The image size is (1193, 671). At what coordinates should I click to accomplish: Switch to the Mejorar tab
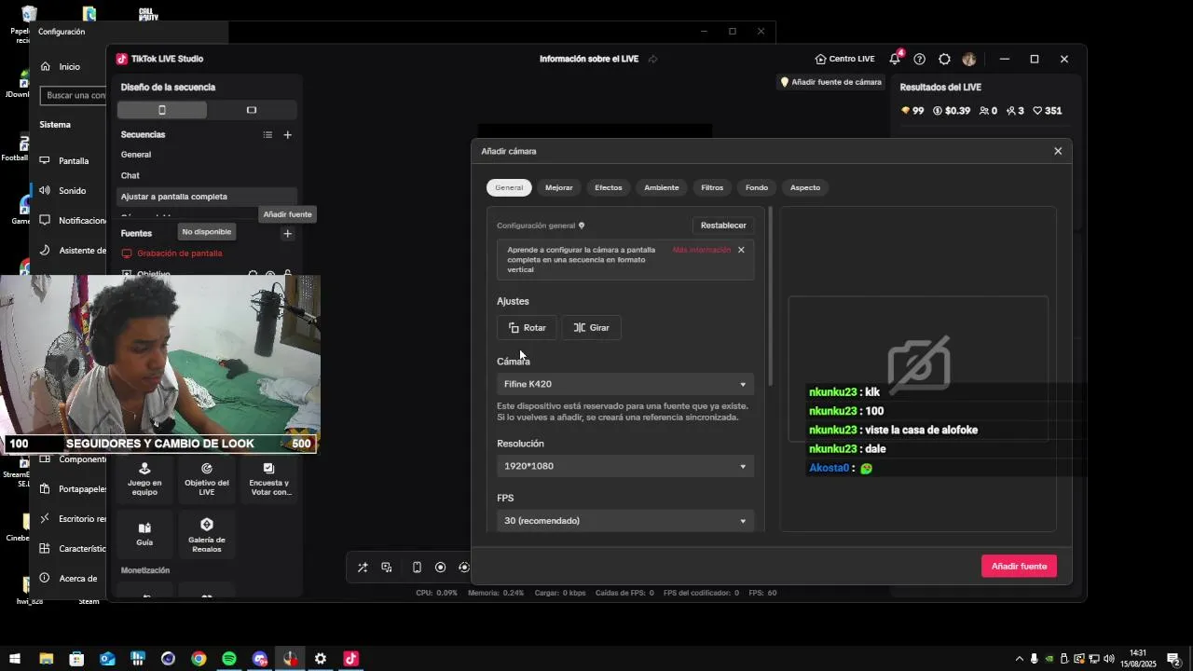(559, 187)
